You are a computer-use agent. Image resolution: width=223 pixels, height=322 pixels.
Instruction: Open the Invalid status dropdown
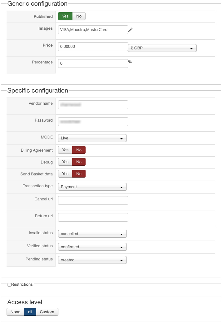(92, 234)
